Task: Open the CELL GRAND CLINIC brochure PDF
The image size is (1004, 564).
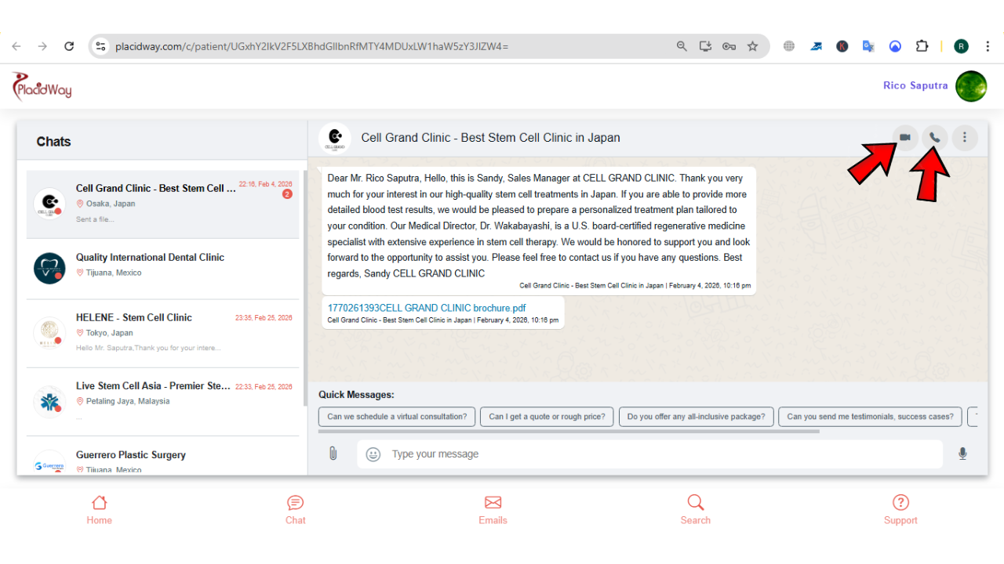Action: click(427, 308)
